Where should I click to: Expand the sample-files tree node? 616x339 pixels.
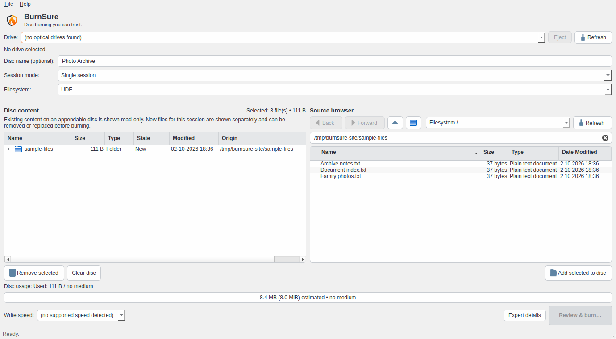click(9, 149)
